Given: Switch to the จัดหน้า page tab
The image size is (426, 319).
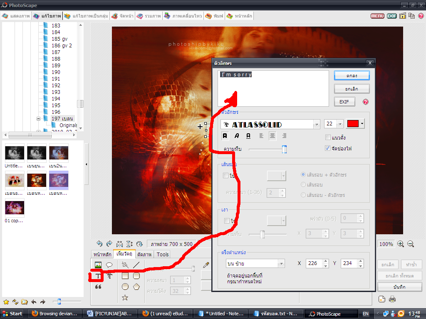Looking at the screenshot, I should click(123, 16).
